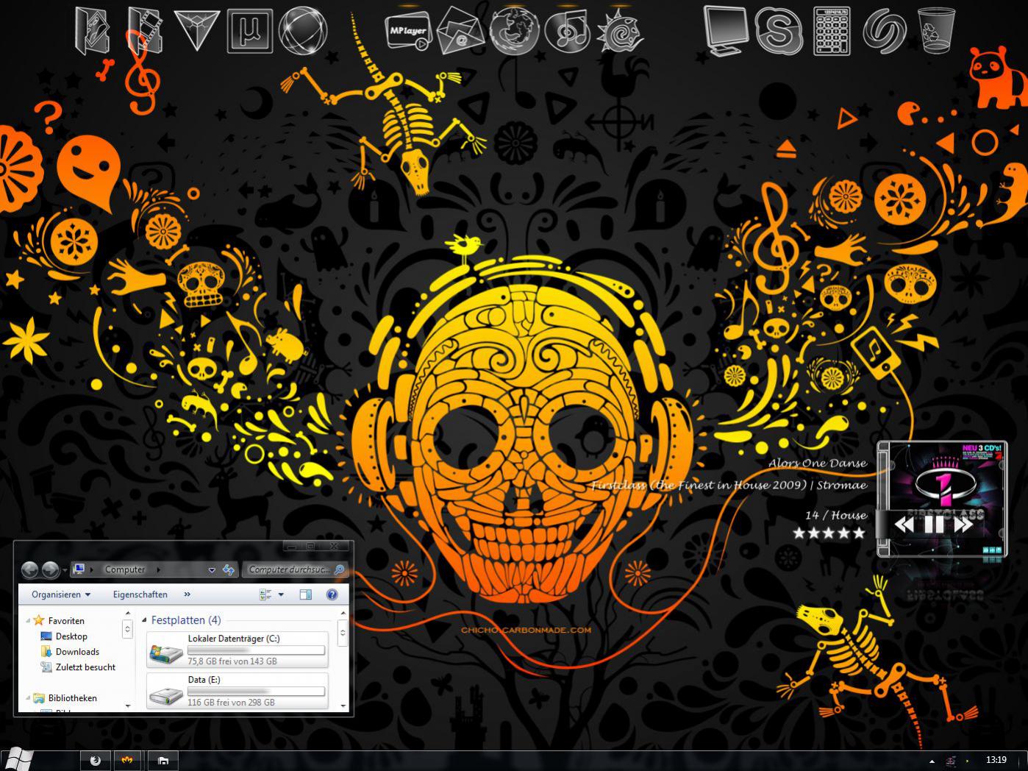Viewport: 1028px width, 771px height.
Task: Toggle the Explorer preview pane
Action: tap(305, 594)
